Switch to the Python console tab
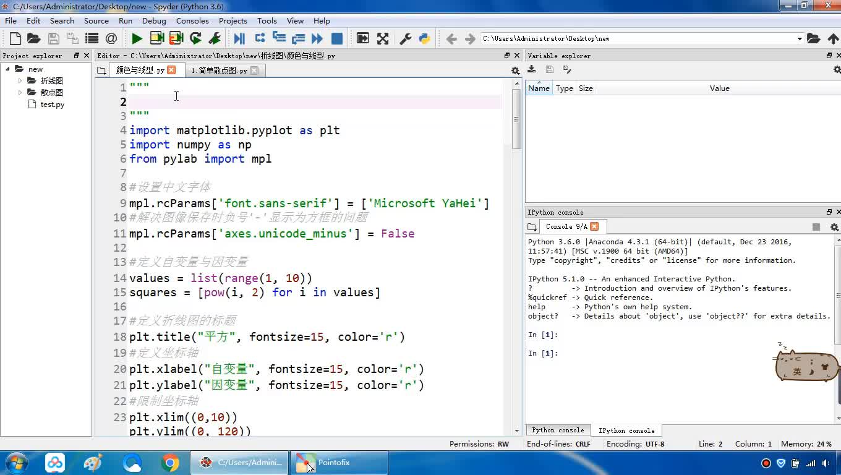The image size is (841, 475). tap(557, 430)
